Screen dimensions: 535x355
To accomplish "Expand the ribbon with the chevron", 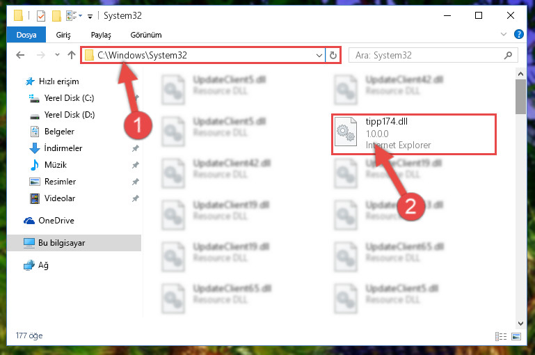I will [503, 34].
